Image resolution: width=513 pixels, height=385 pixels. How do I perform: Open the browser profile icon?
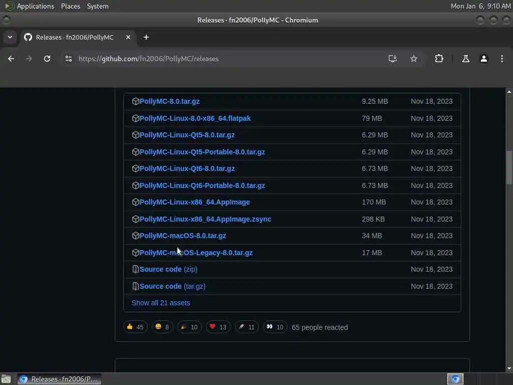(x=484, y=59)
